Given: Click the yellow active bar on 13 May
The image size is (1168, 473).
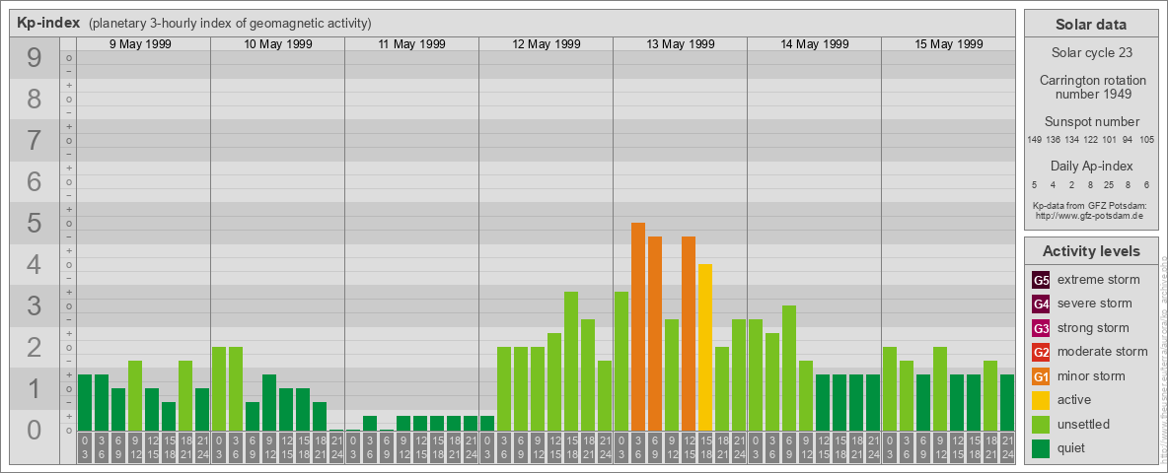Looking at the screenshot, I should [705, 347].
